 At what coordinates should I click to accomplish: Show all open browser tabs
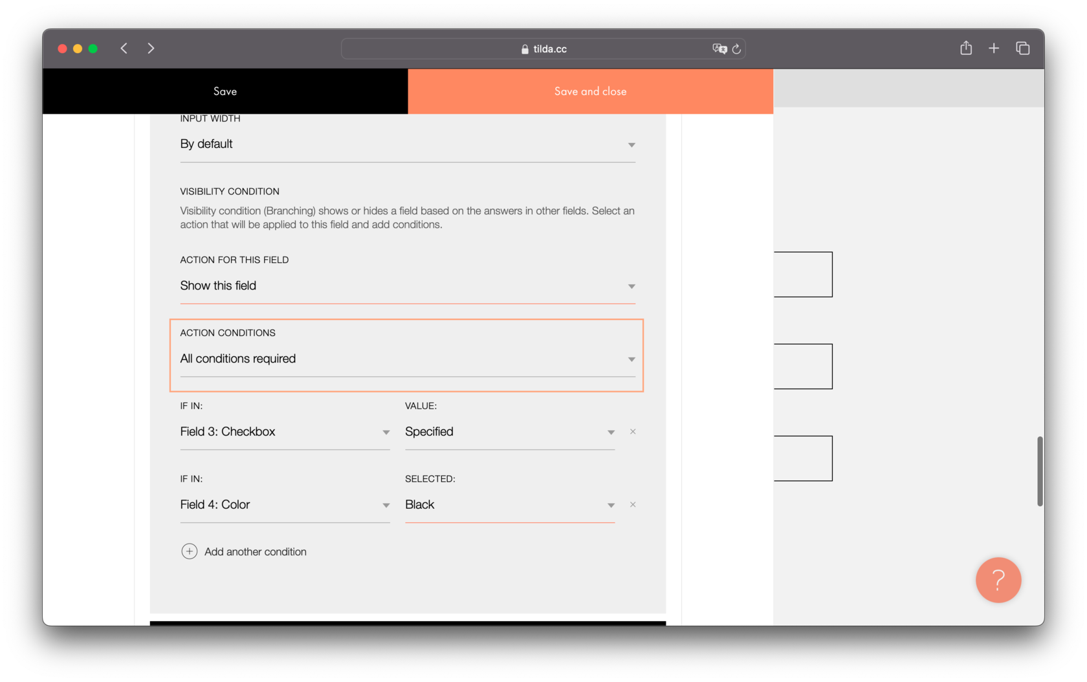(1022, 48)
